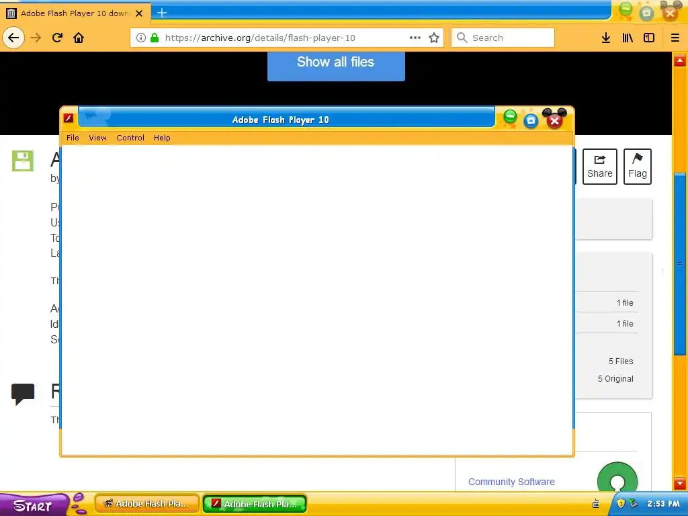Click the Share icon button
Viewport: 688px width, 516px height.
click(x=600, y=167)
